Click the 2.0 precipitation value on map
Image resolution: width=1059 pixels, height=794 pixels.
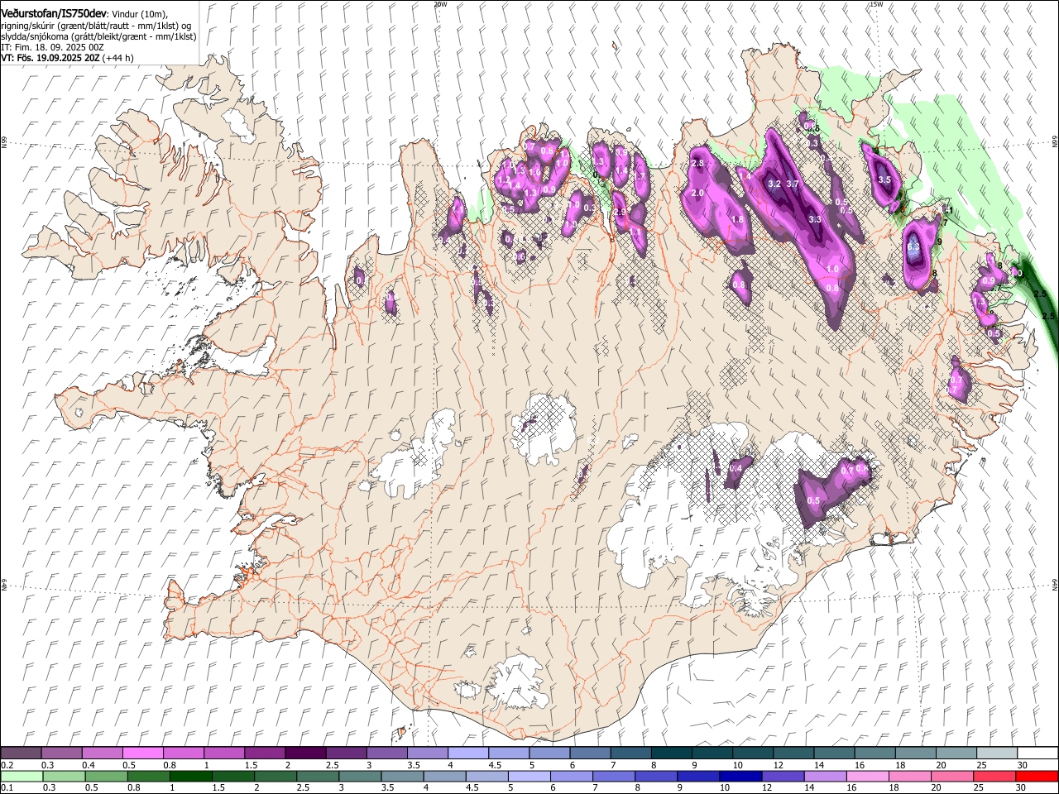[697, 193]
